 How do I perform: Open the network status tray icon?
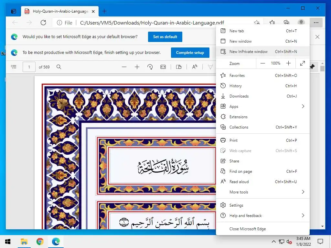[x=282, y=242]
